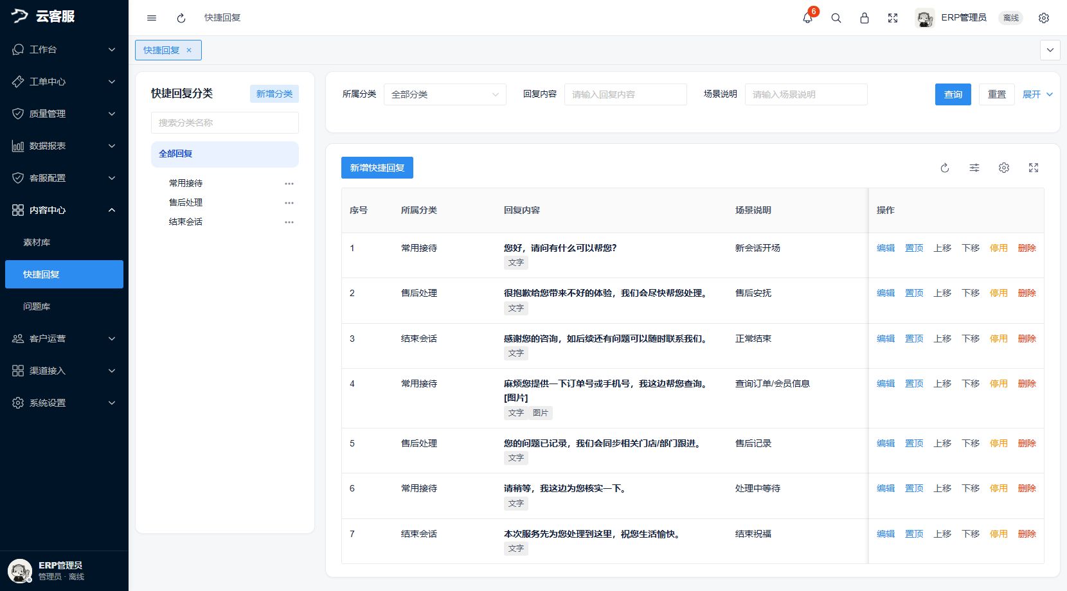This screenshot has height=591, width=1067.
Task: Open more options for 售后处理 category
Action: (x=289, y=203)
